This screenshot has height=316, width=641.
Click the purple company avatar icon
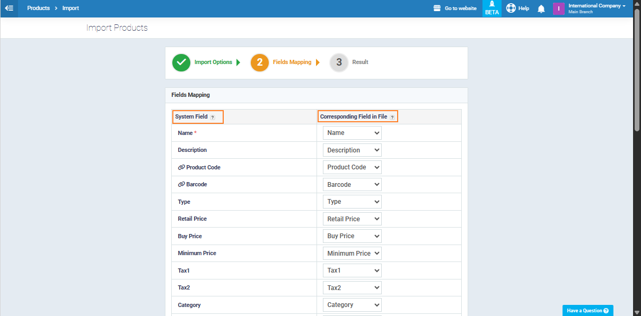[x=559, y=8]
